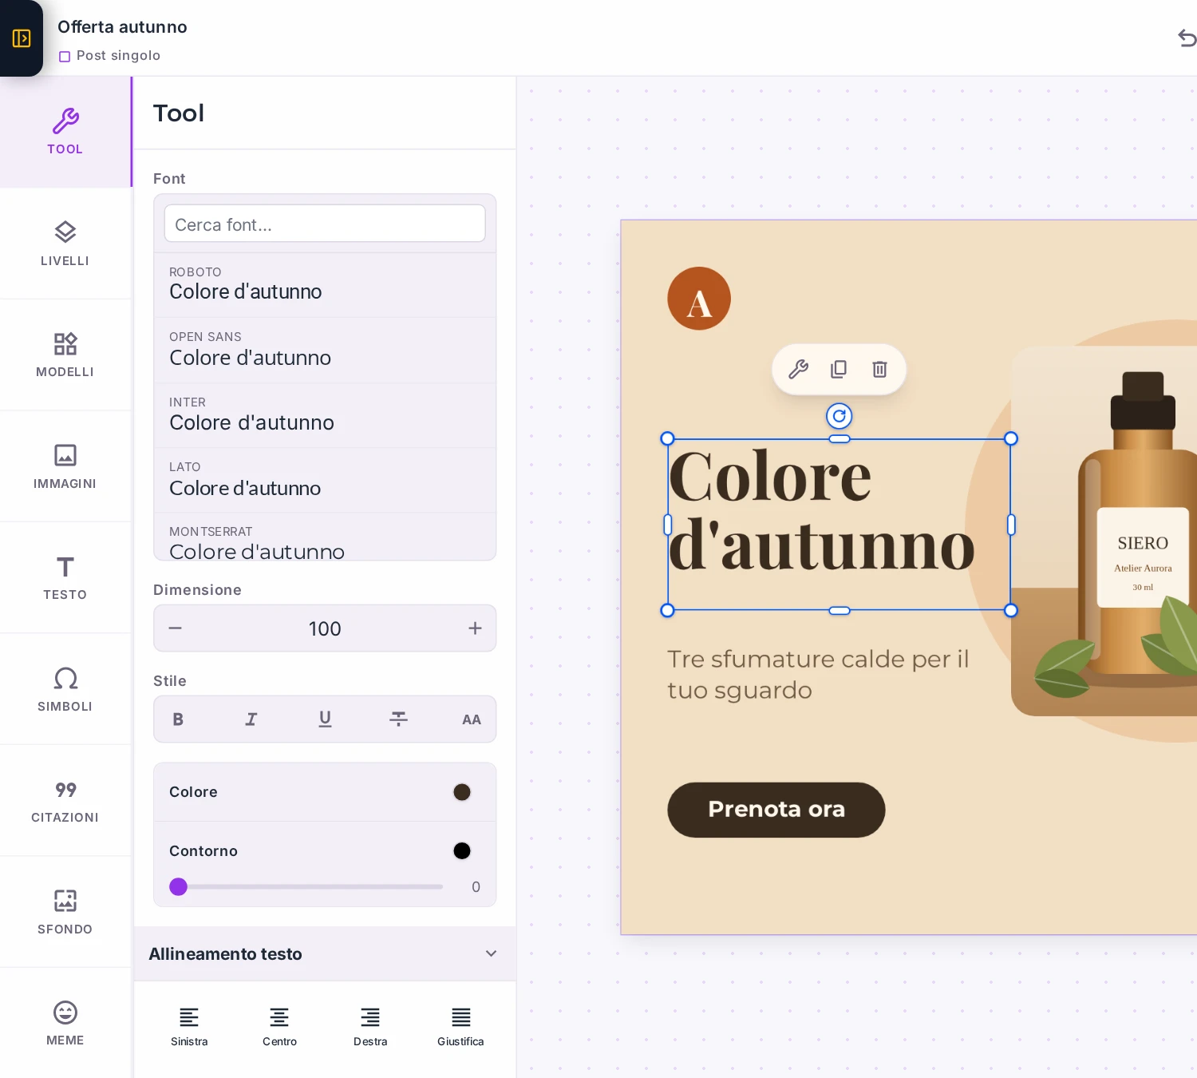This screenshot has width=1197, height=1078.
Task: Click the Prenota ora button on canvas
Action: 776,810
